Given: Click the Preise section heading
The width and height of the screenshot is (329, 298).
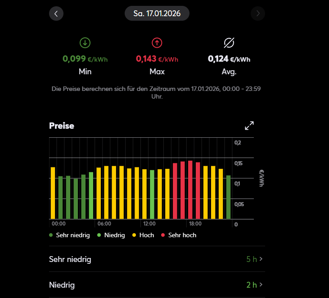Looking at the screenshot, I should click(62, 126).
